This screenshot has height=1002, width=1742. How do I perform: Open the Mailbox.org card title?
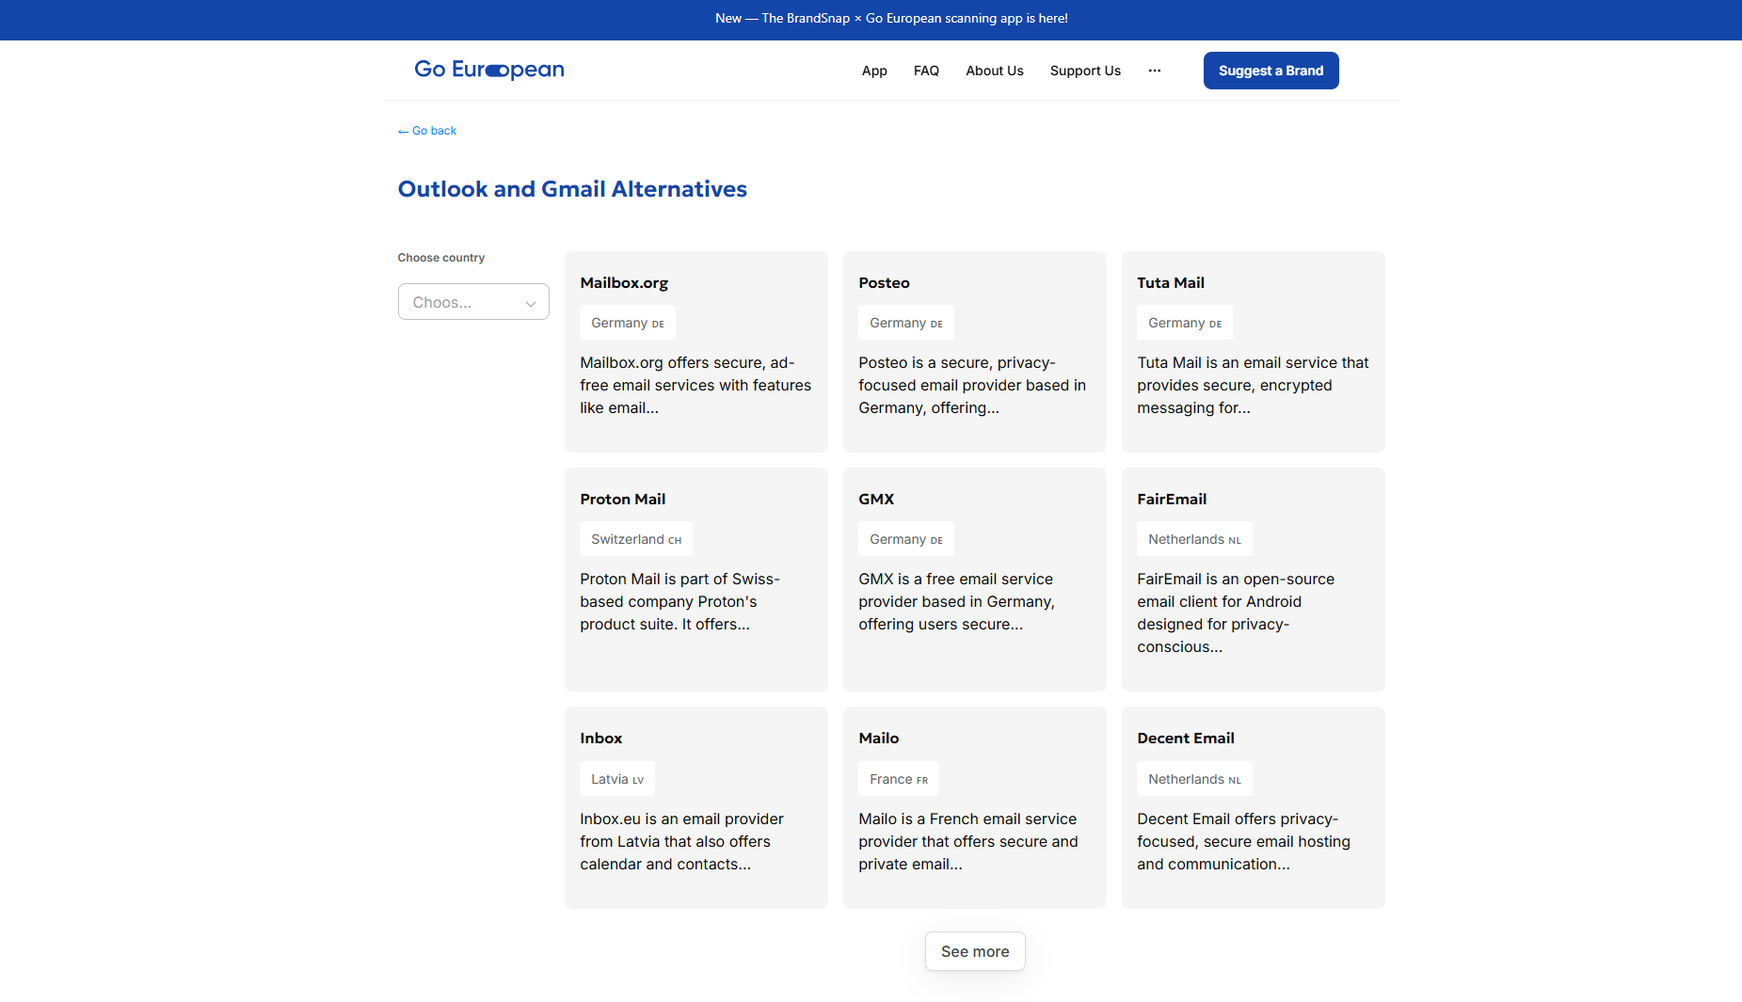click(624, 282)
